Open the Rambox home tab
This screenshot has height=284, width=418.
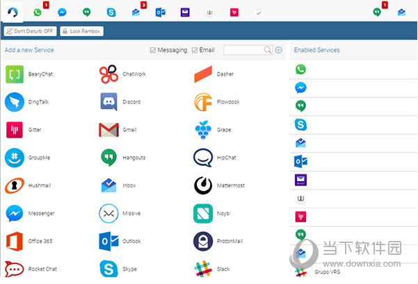13,12
